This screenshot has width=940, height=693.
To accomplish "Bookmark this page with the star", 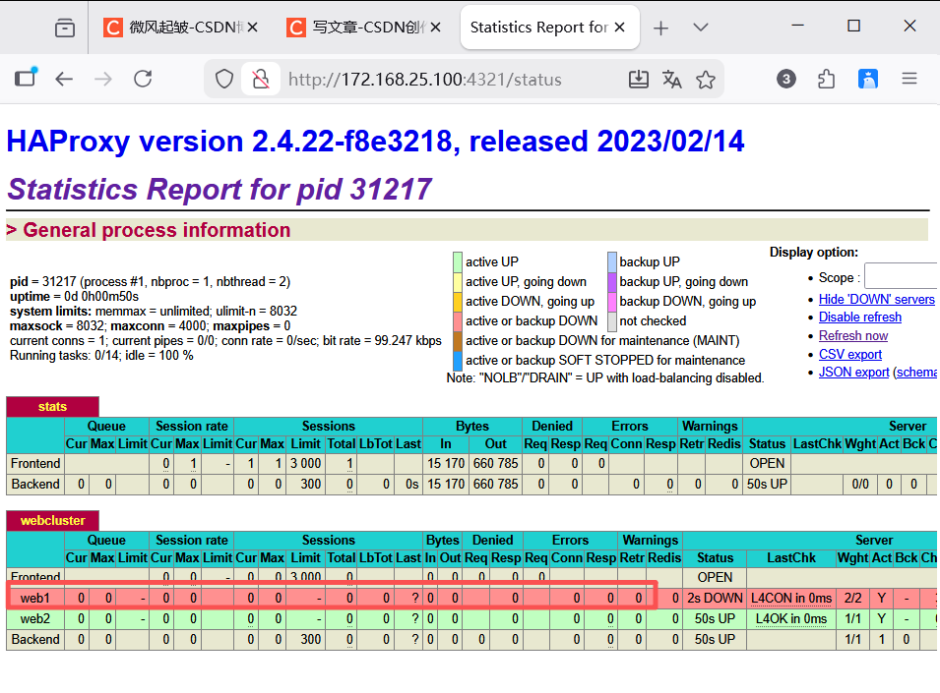I will click(x=706, y=79).
